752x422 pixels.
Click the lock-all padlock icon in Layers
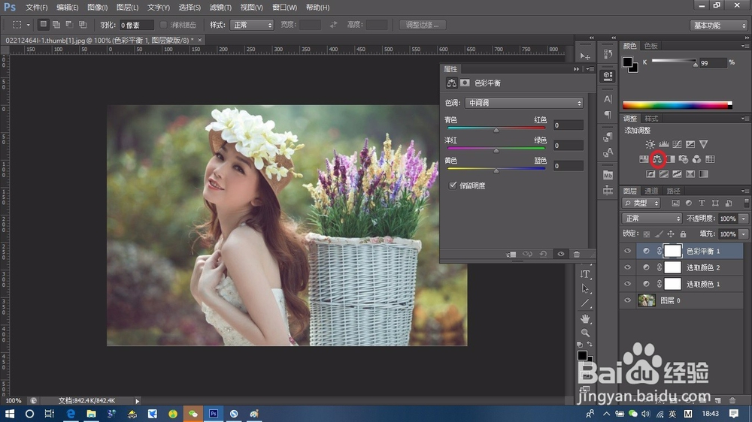(684, 234)
